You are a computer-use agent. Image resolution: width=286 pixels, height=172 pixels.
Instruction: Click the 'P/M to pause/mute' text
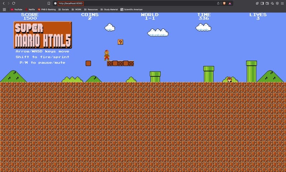click(43, 63)
